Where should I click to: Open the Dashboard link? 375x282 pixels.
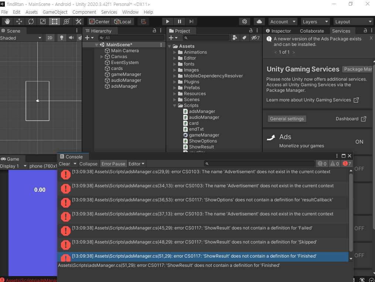[x=351, y=119]
